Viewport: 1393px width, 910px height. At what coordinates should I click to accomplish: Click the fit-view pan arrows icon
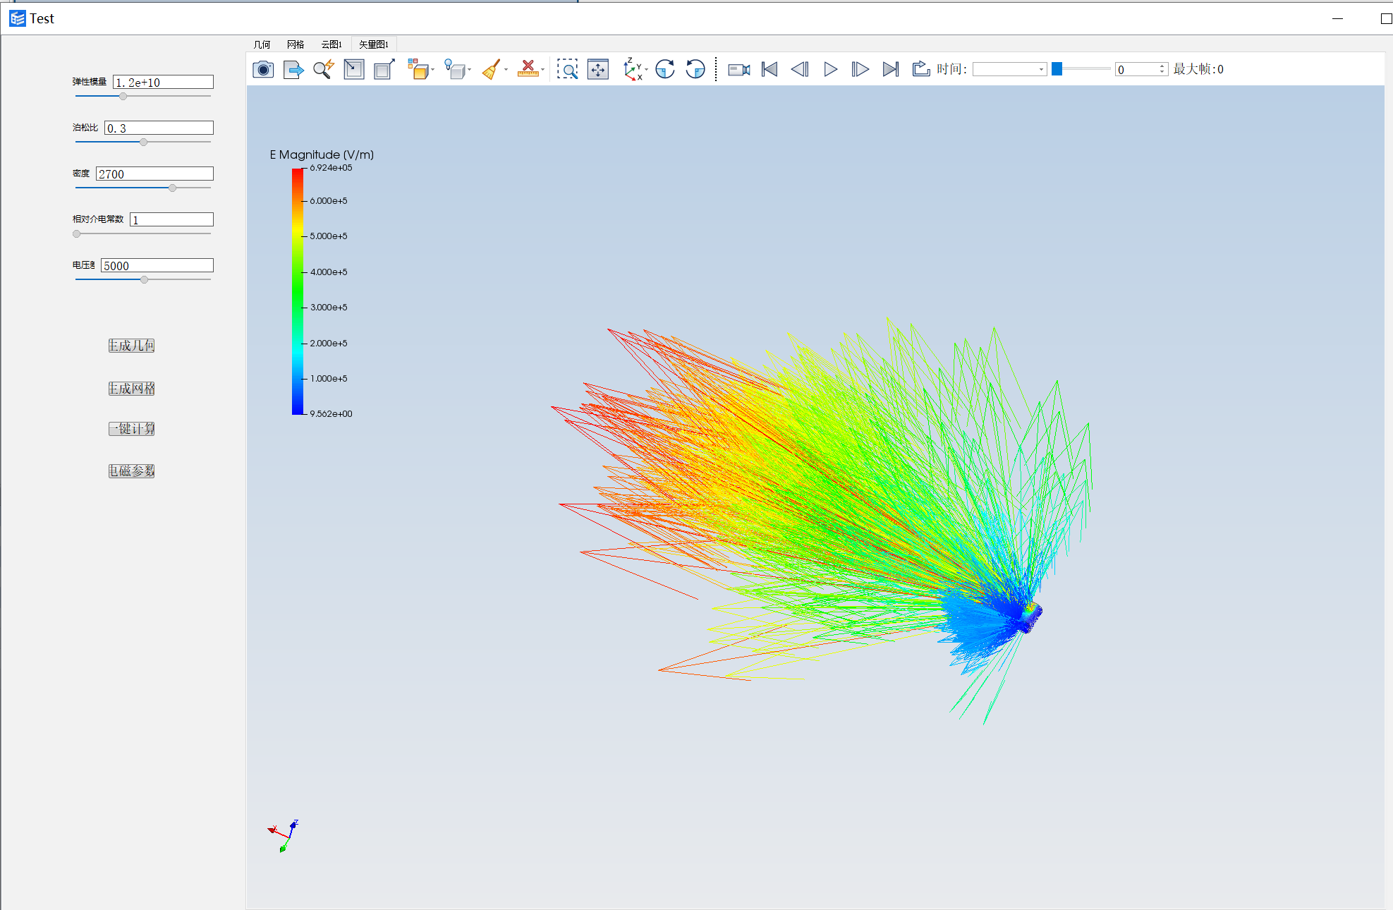[598, 69]
